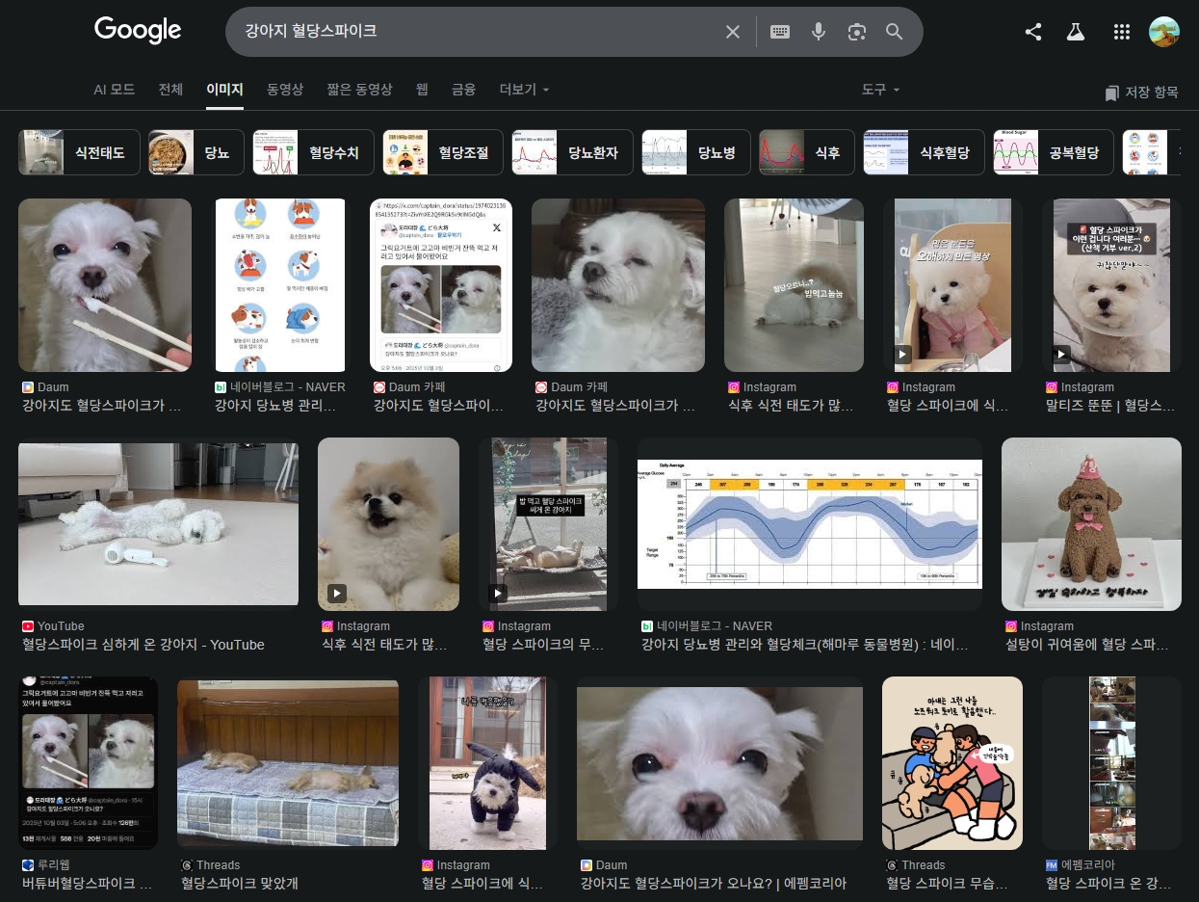Screen dimensions: 1199x902
Task: Click the share icon
Action: (x=1033, y=32)
